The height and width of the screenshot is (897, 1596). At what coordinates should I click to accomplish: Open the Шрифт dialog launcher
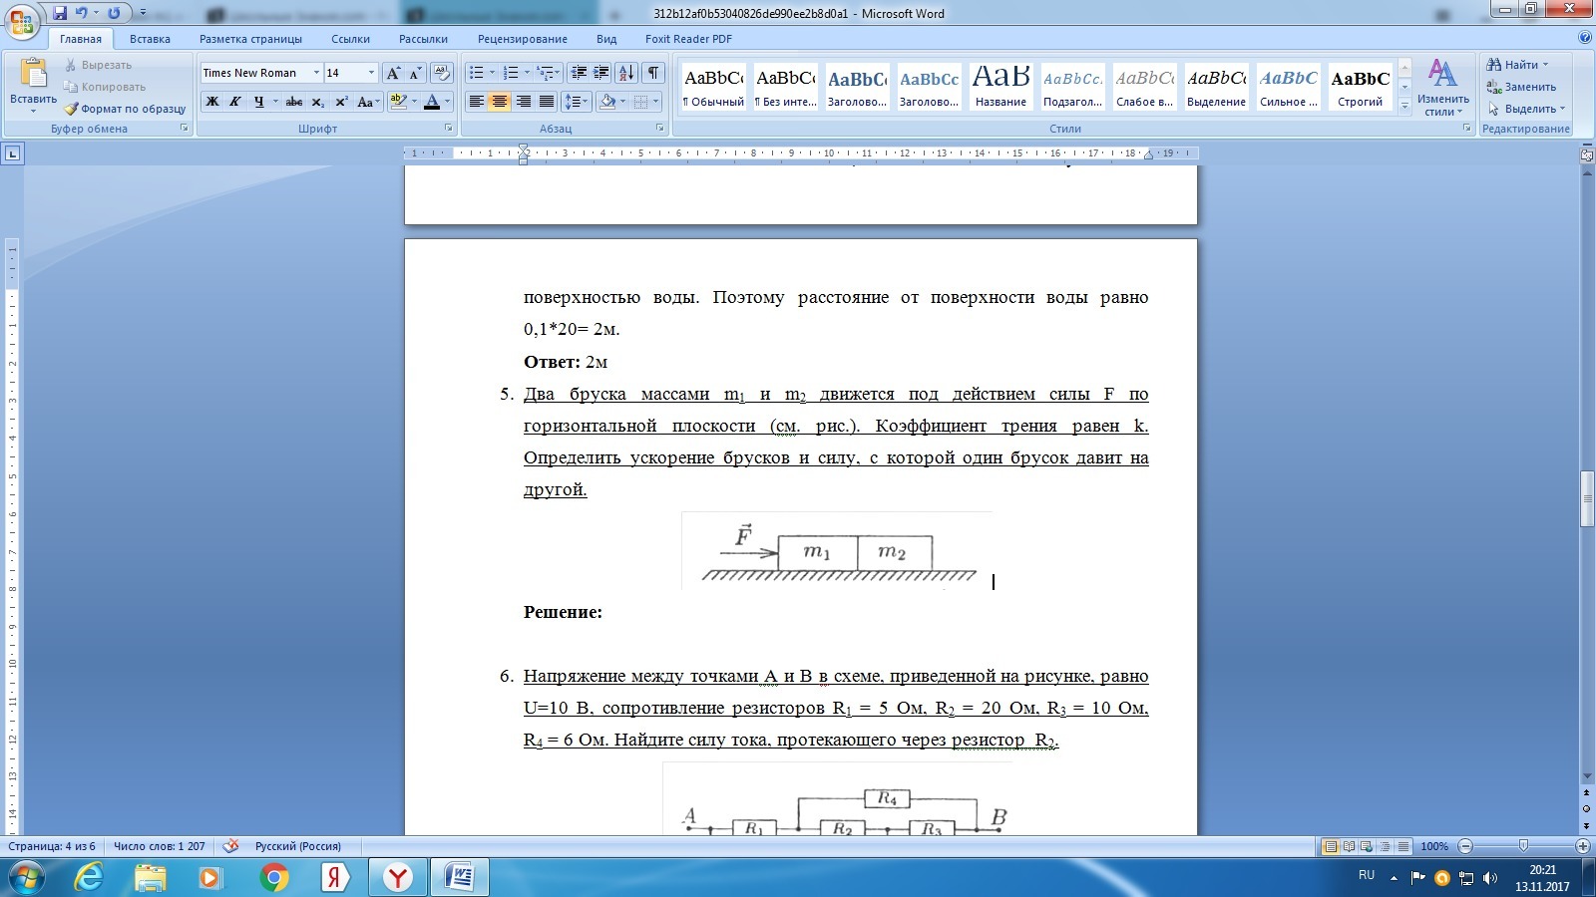tap(448, 129)
